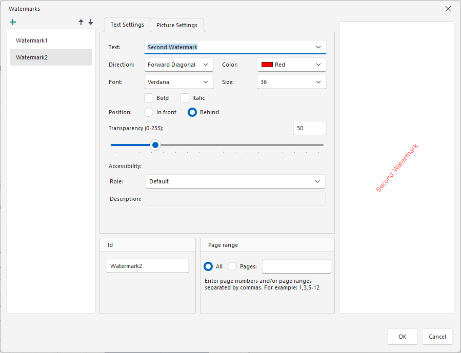
Task: Open the Size dropdown showing 36
Action: coord(291,82)
